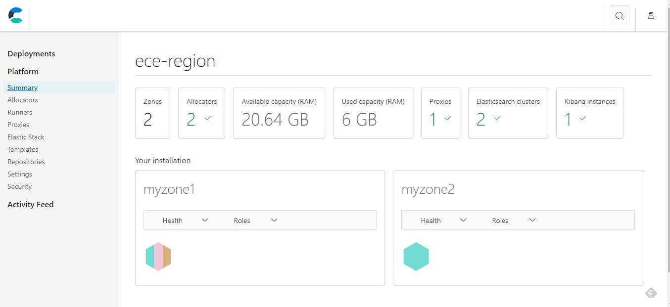
Task: Navigate to the Security settings page
Action: pos(20,186)
